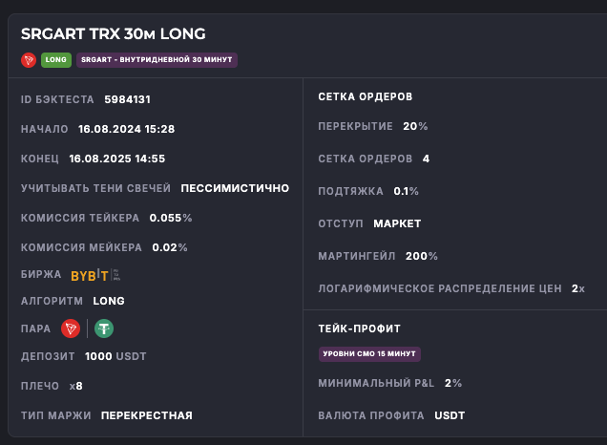Click the Сетка ордеров section heading
Screen dimensions: 607x445
point(365,96)
